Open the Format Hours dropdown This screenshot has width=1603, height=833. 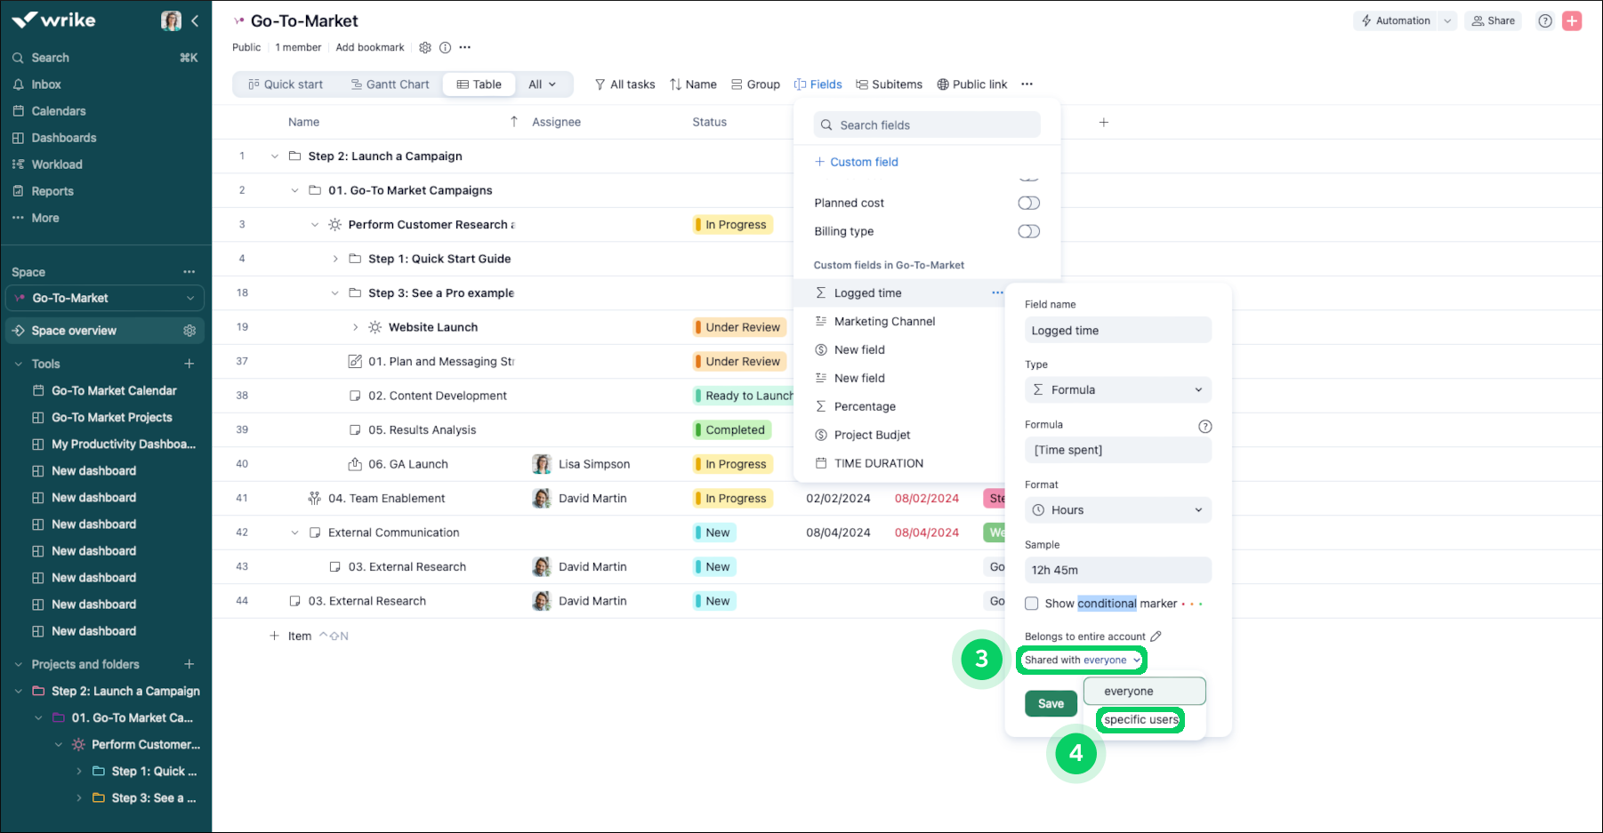pyautogui.click(x=1117, y=510)
